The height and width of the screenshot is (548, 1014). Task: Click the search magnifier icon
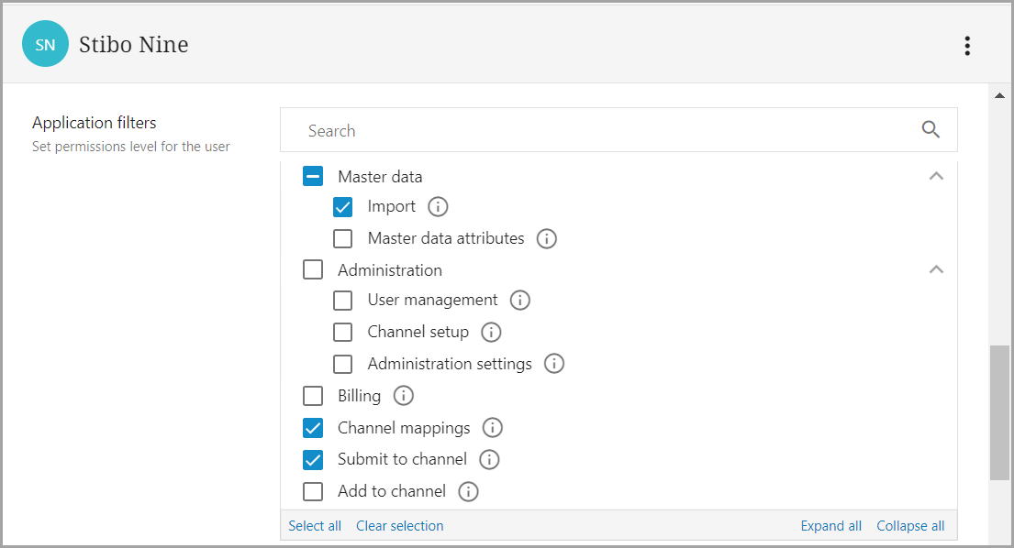coord(930,130)
